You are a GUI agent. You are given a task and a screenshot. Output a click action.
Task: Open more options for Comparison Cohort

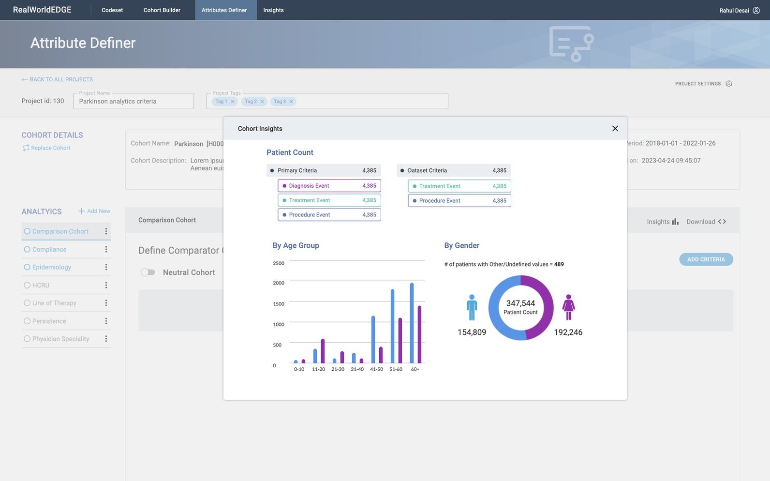pos(106,231)
